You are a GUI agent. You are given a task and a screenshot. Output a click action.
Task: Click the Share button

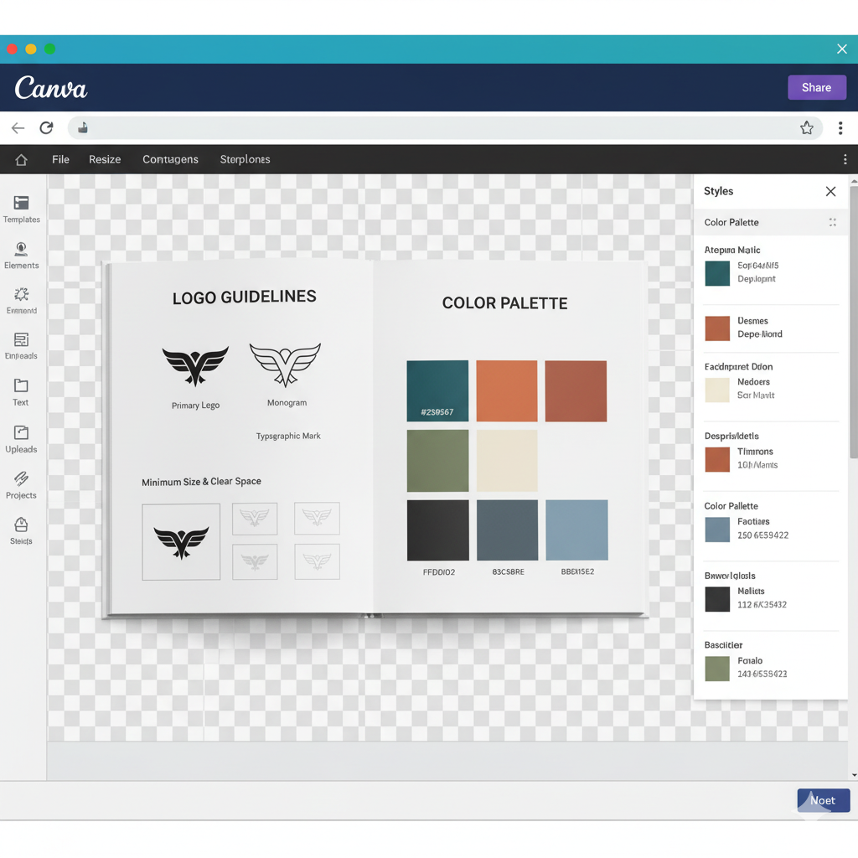817,87
